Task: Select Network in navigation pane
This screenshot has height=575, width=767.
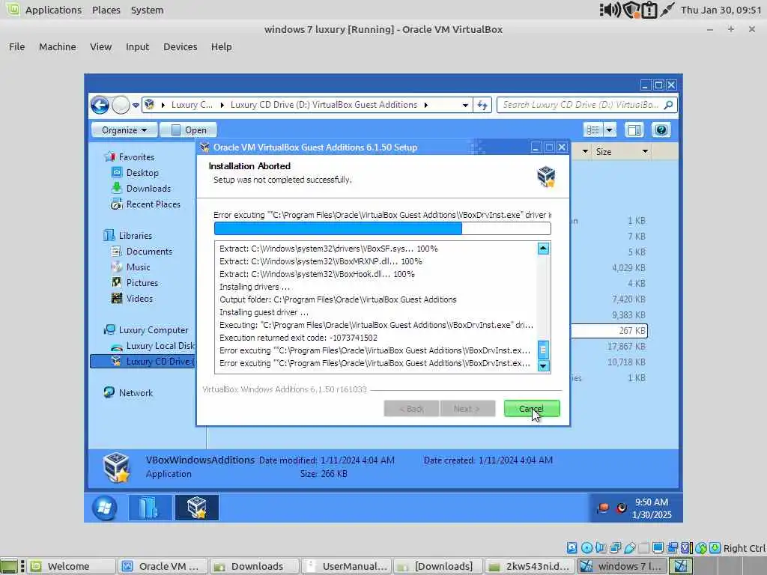Action: point(136,392)
